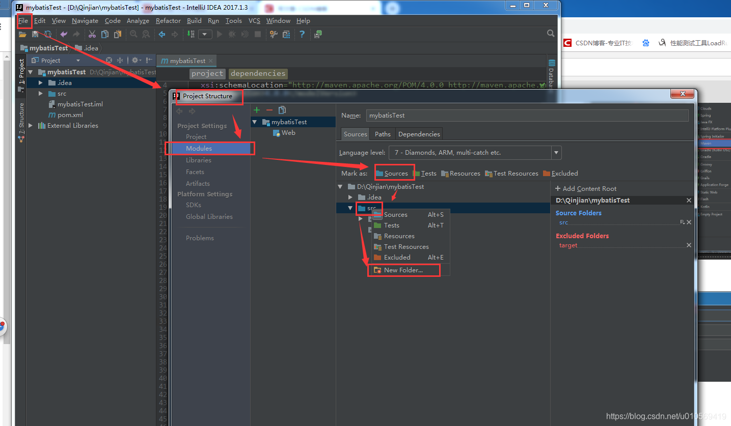Remove target from Excluded Folders list

coord(689,245)
